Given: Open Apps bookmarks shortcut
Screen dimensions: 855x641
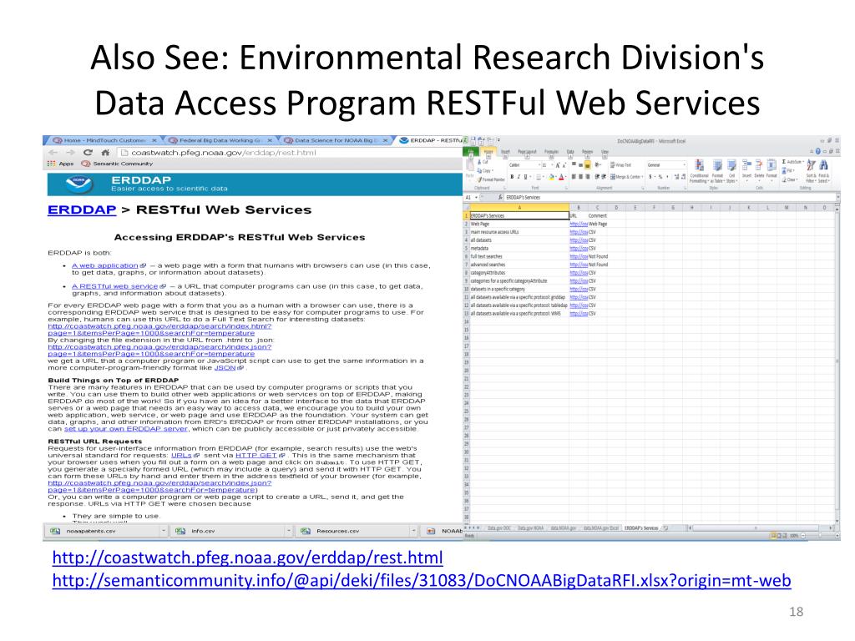Looking at the screenshot, I should [x=60, y=164].
